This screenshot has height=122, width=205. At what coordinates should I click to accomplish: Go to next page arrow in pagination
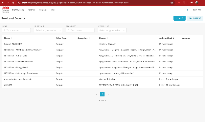(108, 94)
